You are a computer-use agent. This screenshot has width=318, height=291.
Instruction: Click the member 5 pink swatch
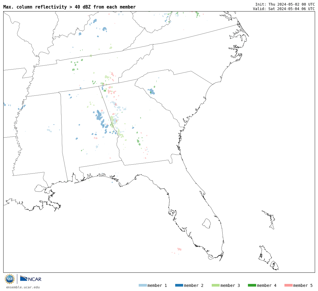pyautogui.click(x=288, y=285)
